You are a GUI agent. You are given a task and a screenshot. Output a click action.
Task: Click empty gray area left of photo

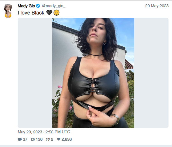pyautogui.click(x=35, y=73)
